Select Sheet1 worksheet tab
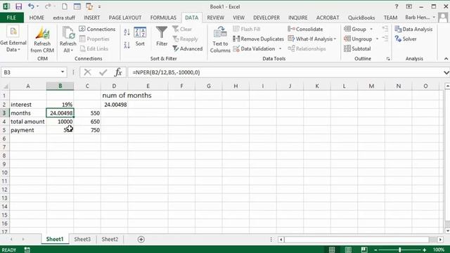The width and height of the screenshot is (450, 253). point(55,239)
